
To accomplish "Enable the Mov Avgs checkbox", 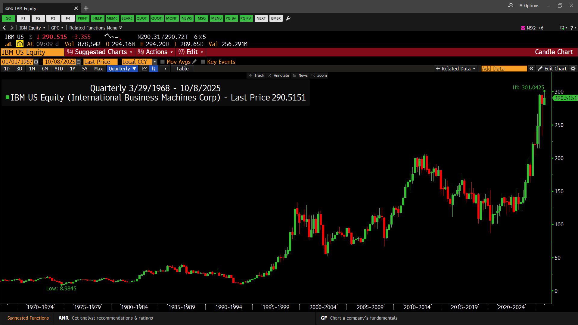I will [x=163, y=62].
